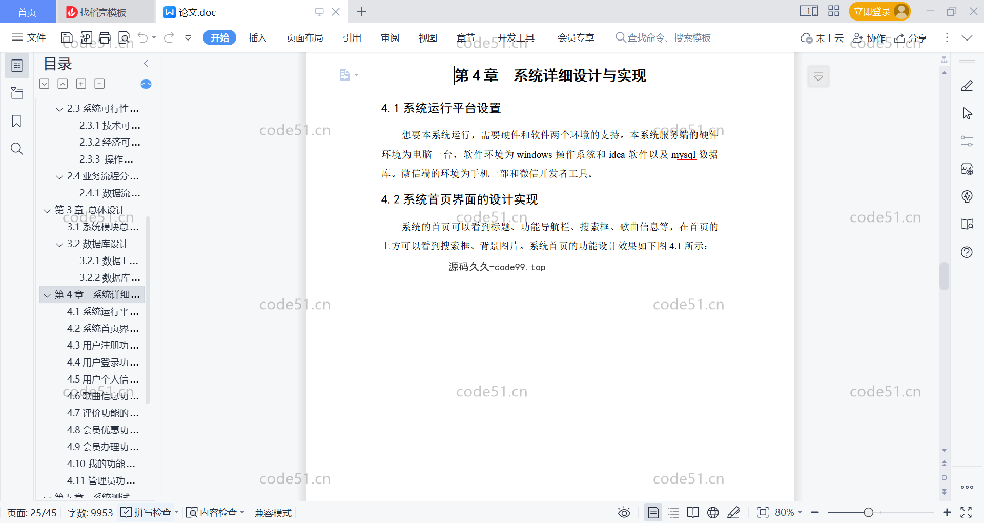This screenshot has height=523, width=984.
Task: Click the 分享 button
Action: (x=911, y=38)
